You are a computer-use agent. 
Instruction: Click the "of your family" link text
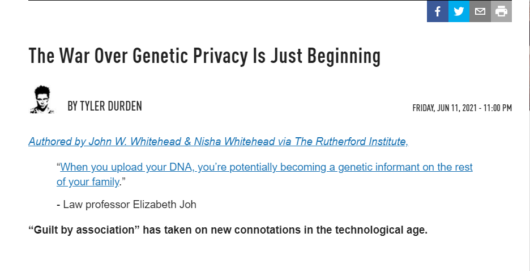pos(88,182)
